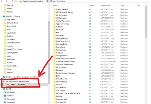The height and width of the screenshot is (104, 151).
Task: Click the Up one level arrow
Action: click(12, 1)
